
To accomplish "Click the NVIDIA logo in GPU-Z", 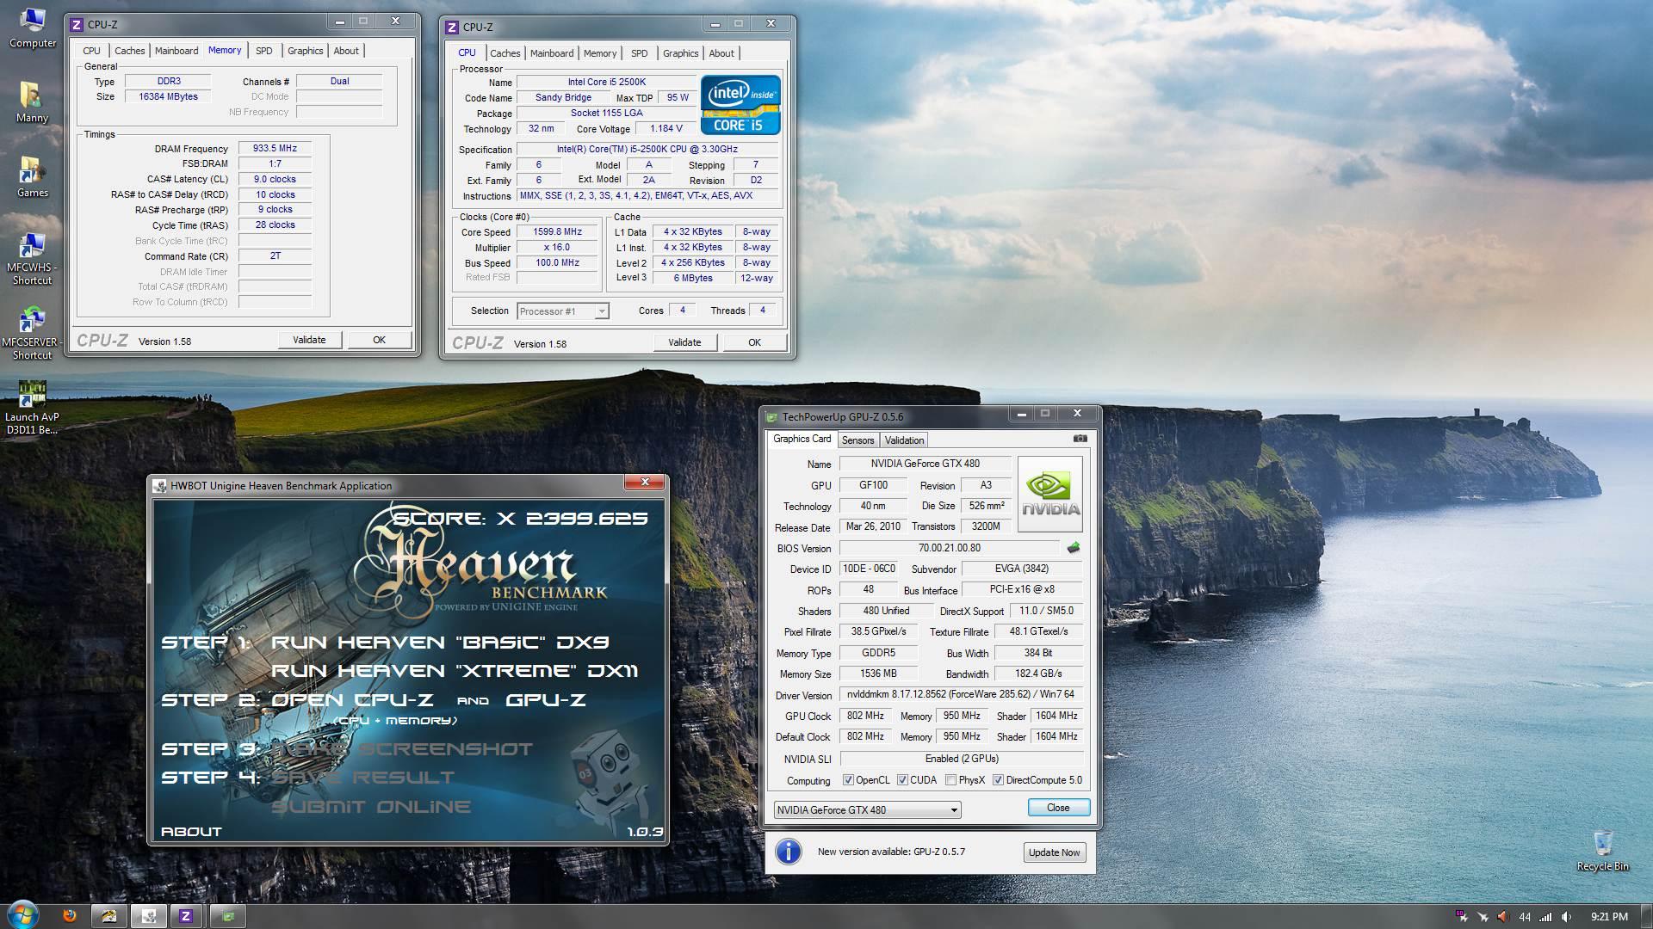I will (x=1049, y=494).
